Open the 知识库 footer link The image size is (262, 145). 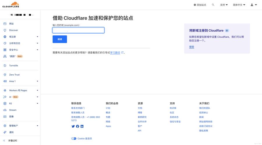[x=173, y=108]
